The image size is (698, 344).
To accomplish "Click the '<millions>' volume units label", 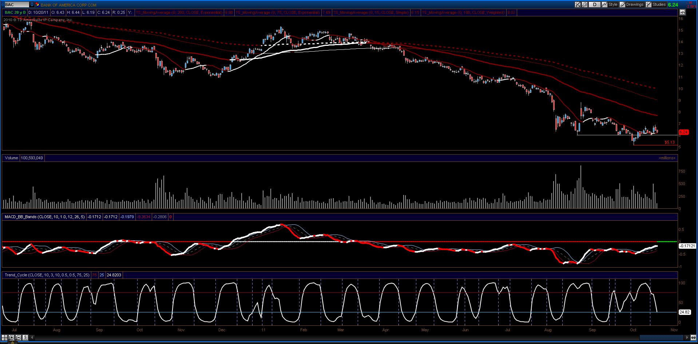I will [x=667, y=158].
